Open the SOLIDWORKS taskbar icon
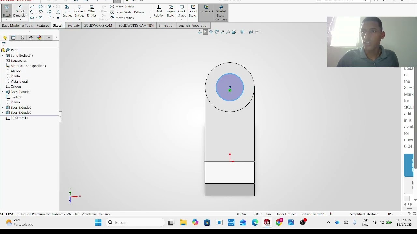This screenshot has width=417, height=234. pyautogui.click(x=267, y=223)
